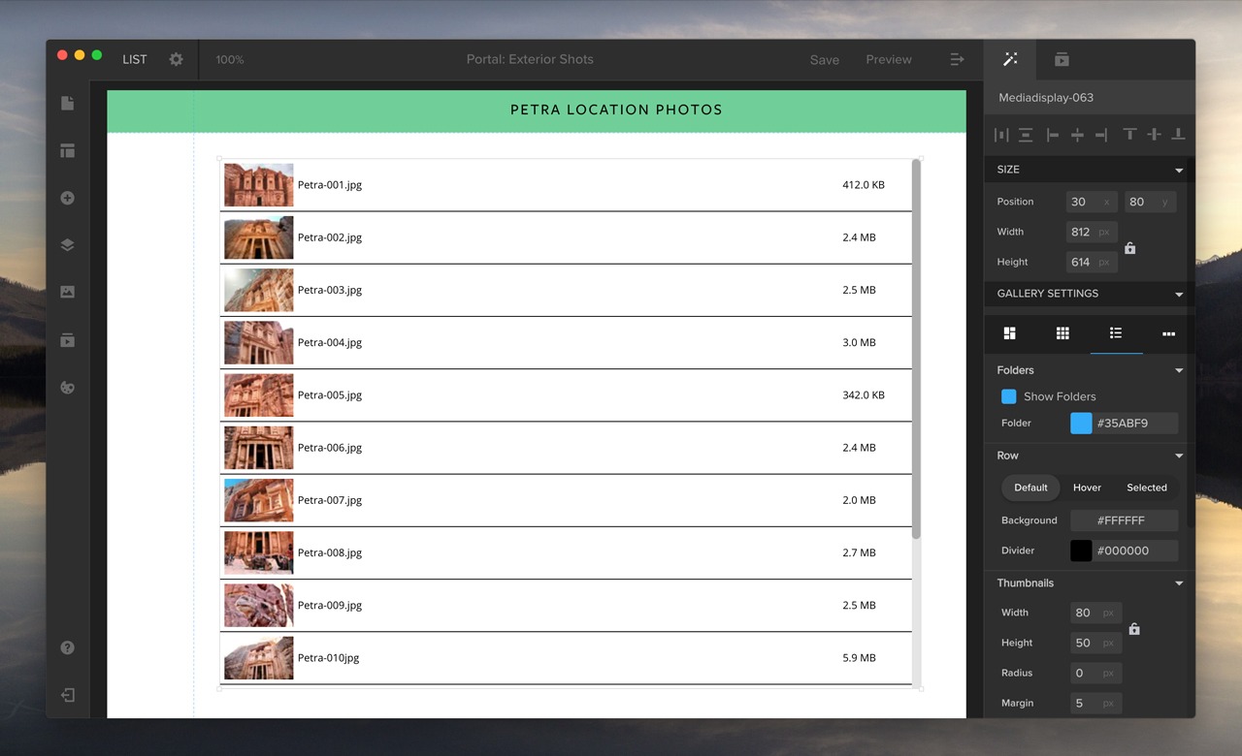Click the Portal: Exterior Shots title
Image resolution: width=1242 pixels, height=756 pixels.
pyautogui.click(x=530, y=59)
